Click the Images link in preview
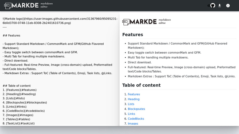Image resolution: width=239 pixels, height=134 pixels. click(133, 123)
